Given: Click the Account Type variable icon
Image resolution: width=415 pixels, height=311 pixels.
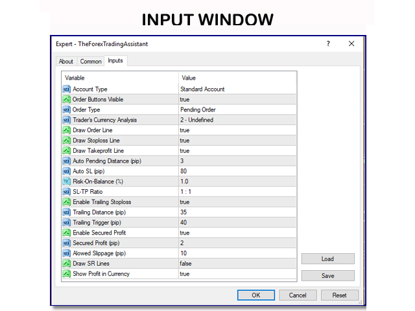Looking at the screenshot, I should (x=66, y=89).
